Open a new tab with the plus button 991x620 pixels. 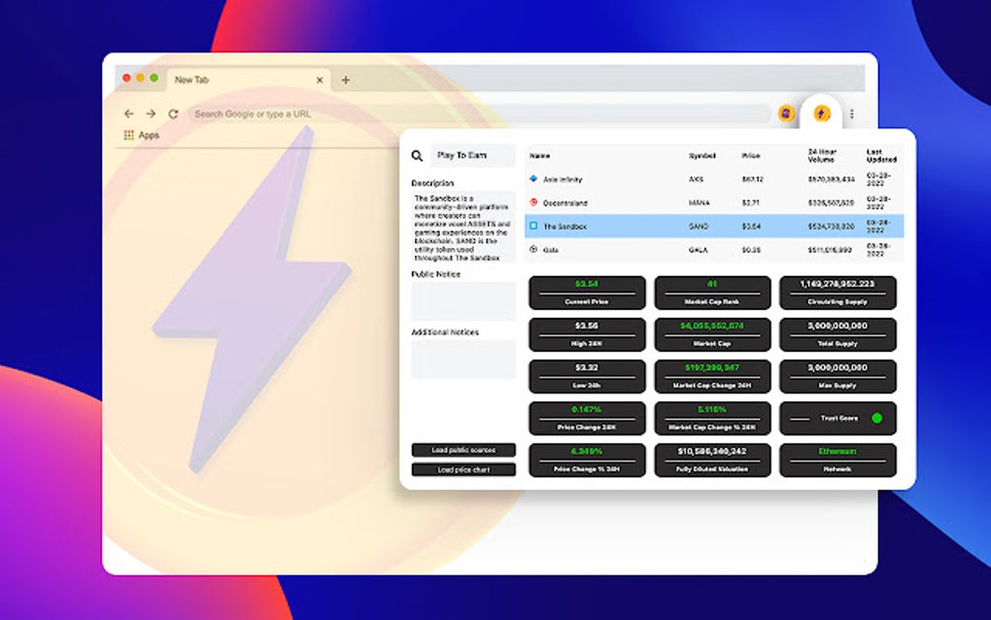coord(346,80)
